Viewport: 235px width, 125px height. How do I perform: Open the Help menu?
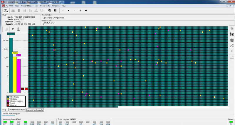pos(63,6)
